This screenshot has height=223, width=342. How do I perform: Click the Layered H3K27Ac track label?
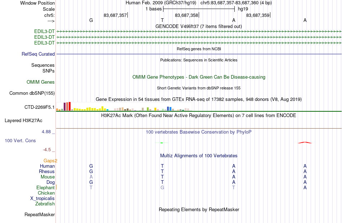pos(23,121)
